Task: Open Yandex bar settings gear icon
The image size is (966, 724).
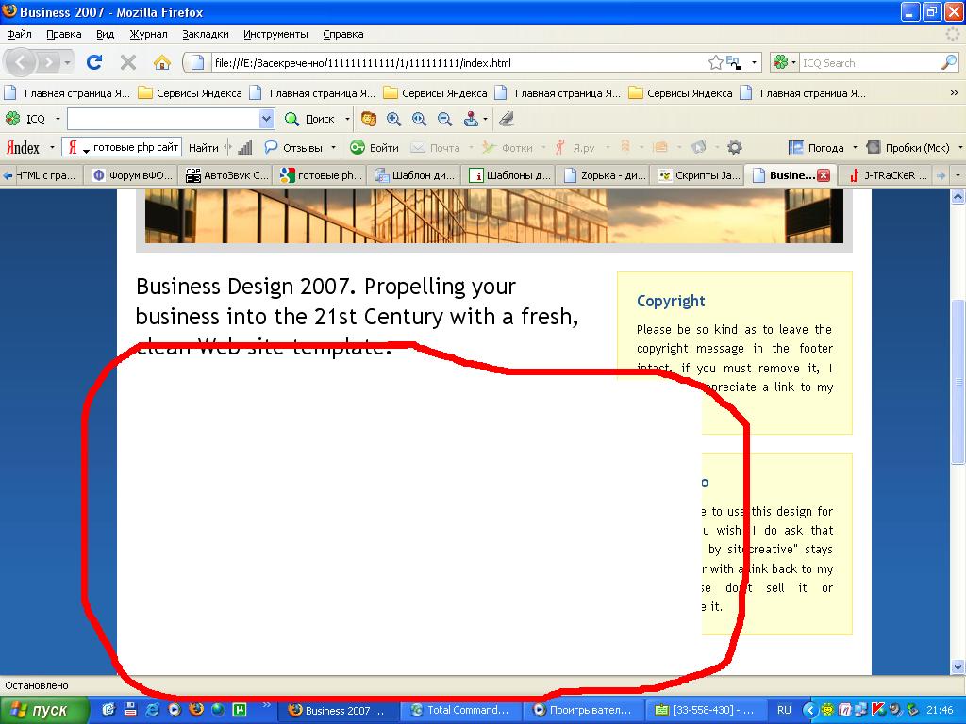Action: coord(734,147)
